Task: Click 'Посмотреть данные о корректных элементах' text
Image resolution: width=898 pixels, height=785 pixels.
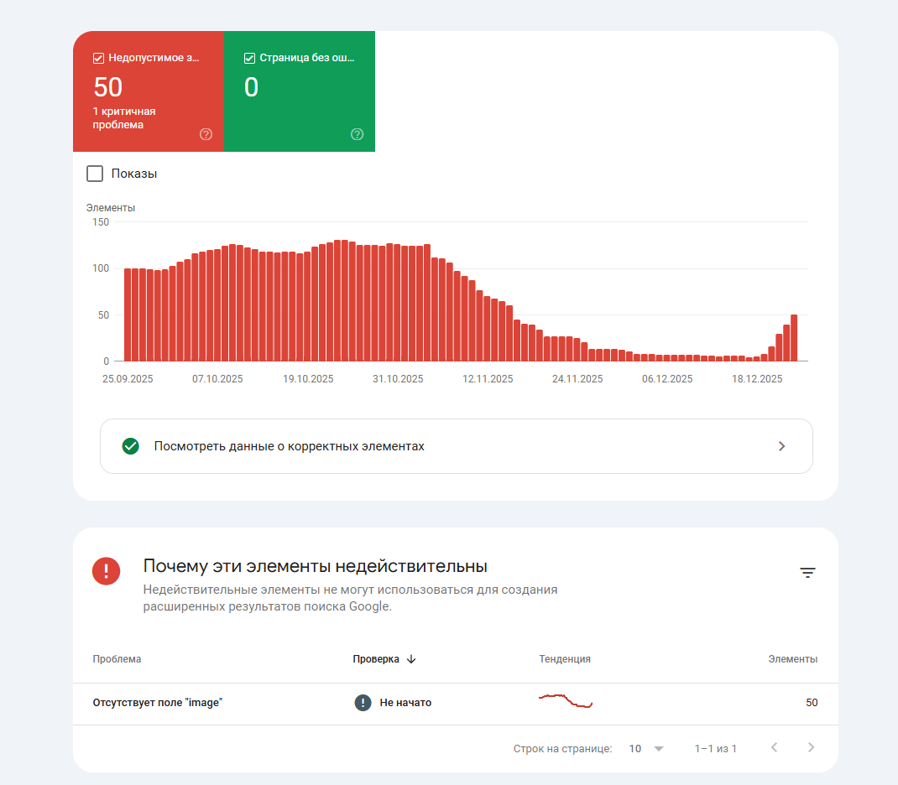Action: tap(289, 446)
